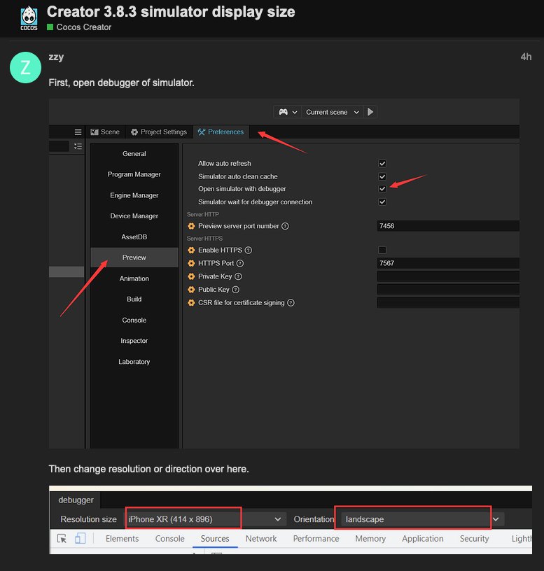Viewport: 544px width, 571px height.
Task: Select Build in preferences sidebar
Action: pyautogui.click(x=134, y=299)
